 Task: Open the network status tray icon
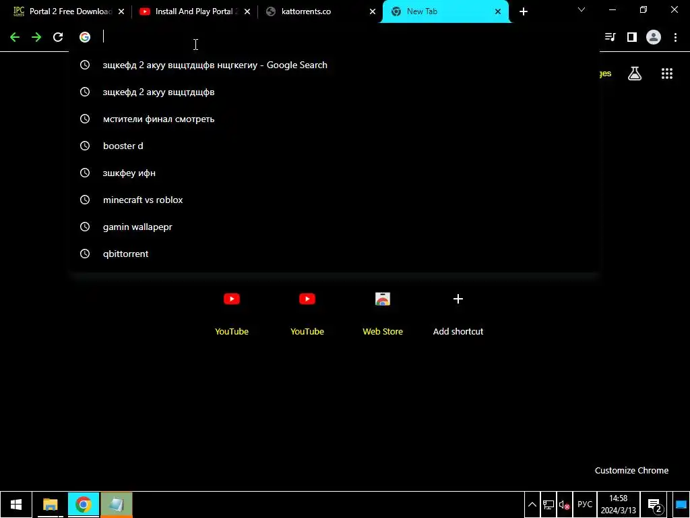548,505
